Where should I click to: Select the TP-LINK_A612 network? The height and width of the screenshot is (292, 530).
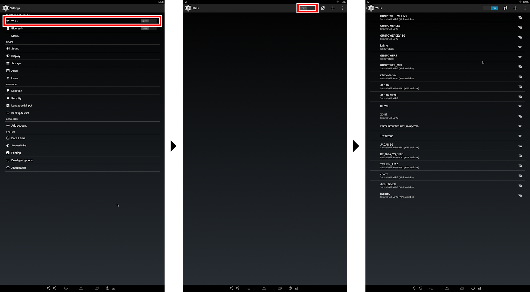tap(448, 166)
